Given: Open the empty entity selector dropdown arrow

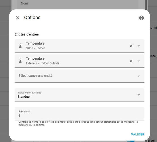Looking at the screenshot, I should [139, 76].
